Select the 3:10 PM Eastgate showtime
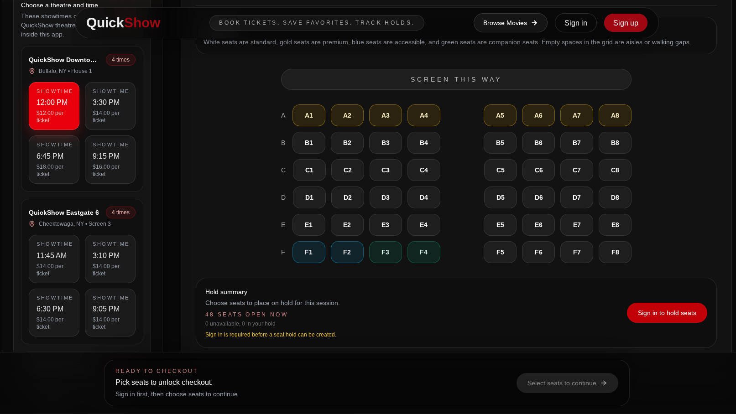 tap(110, 259)
